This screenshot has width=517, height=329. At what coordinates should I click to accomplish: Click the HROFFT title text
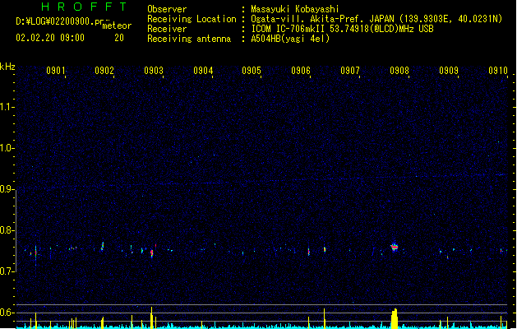click(84, 7)
